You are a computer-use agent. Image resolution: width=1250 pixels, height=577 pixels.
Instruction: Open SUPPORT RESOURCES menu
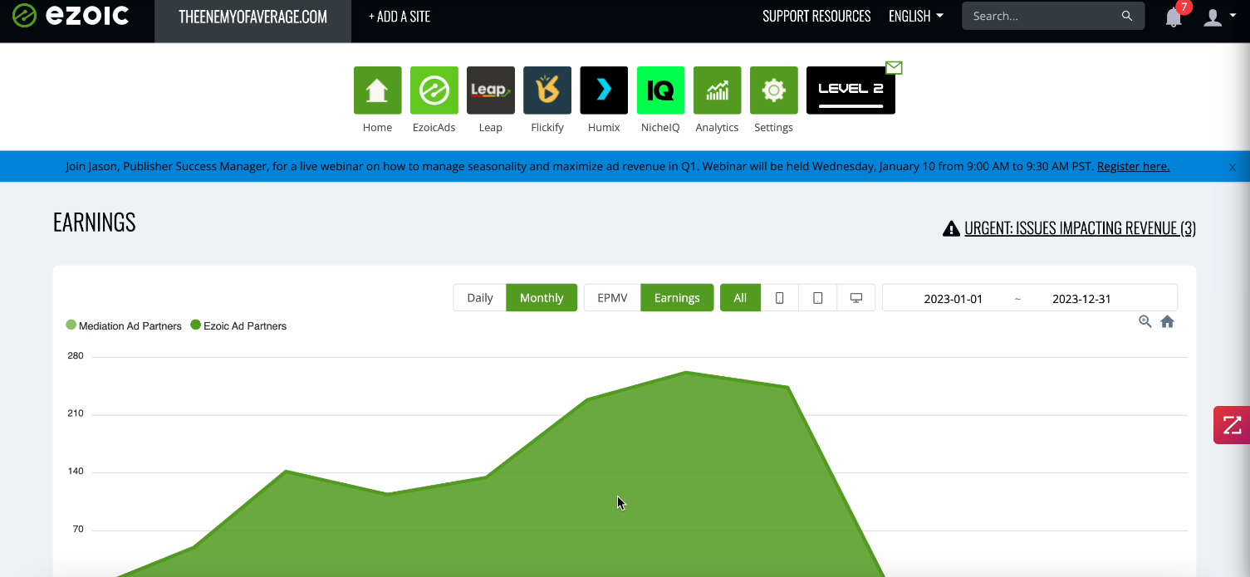pyautogui.click(x=816, y=16)
